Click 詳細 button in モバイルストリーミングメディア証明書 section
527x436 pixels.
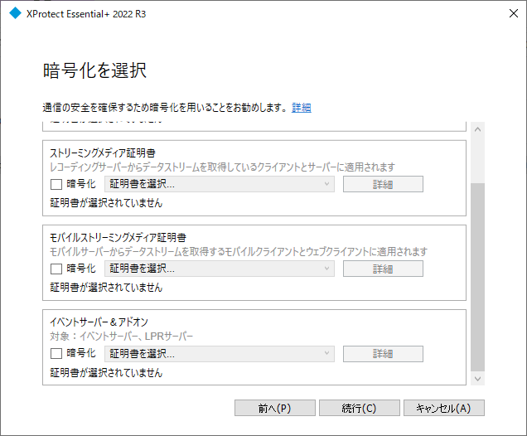pyautogui.click(x=383, y=269)
